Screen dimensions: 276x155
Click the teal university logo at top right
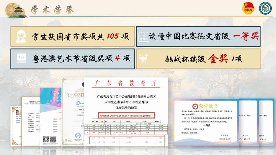[x=265, y=9]
